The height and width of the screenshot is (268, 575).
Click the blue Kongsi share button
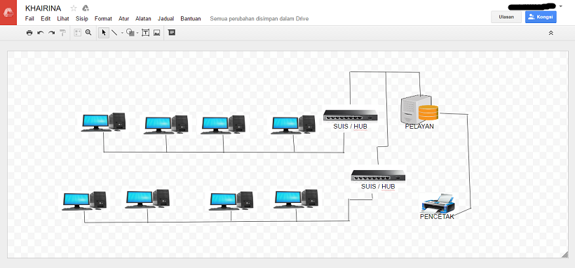(x=541, y=17)
